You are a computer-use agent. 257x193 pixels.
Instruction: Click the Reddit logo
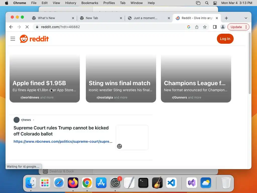point(34,39)
